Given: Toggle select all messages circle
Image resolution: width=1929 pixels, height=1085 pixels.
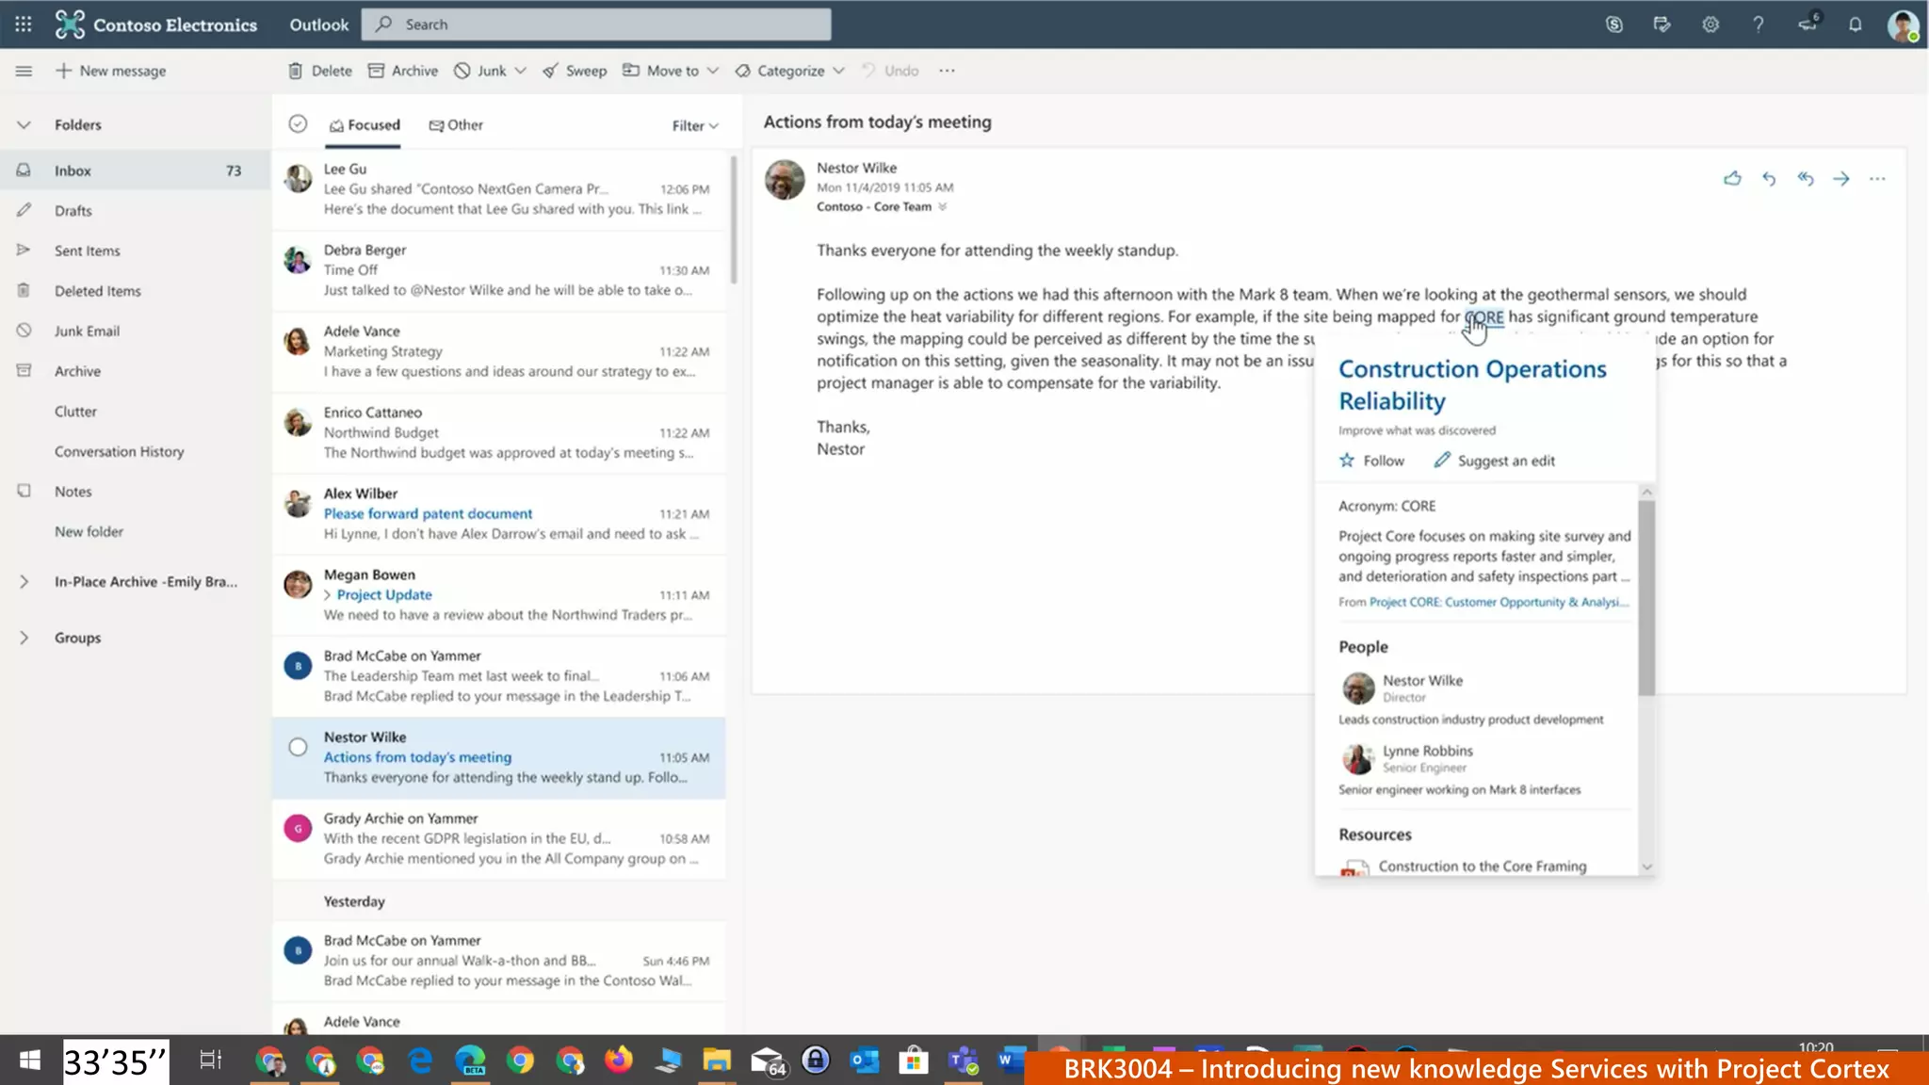Looking at the screenshot, I should tap(298, 124).
